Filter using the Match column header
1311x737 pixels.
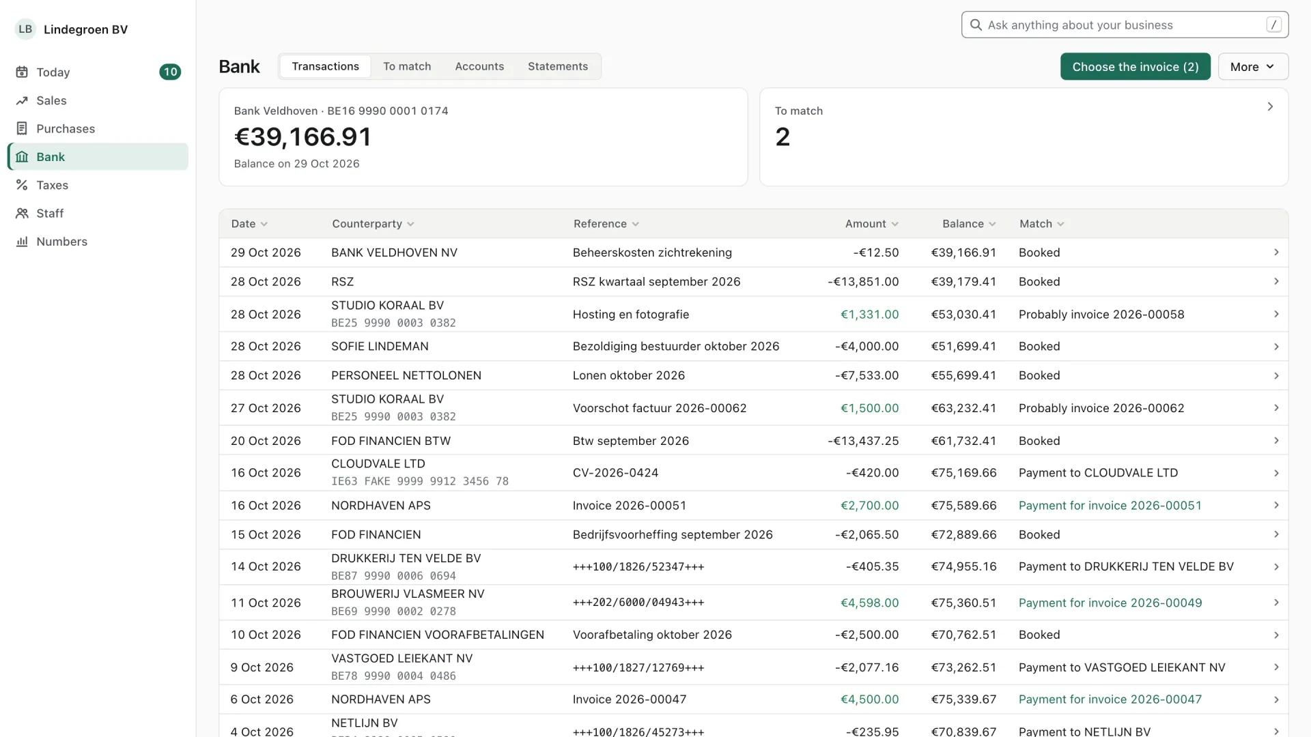click(x=1042, y=224)
